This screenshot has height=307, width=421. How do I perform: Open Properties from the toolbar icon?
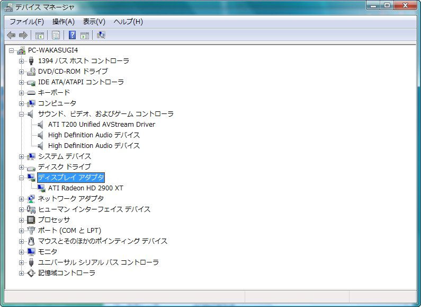[x=56, y=36]
